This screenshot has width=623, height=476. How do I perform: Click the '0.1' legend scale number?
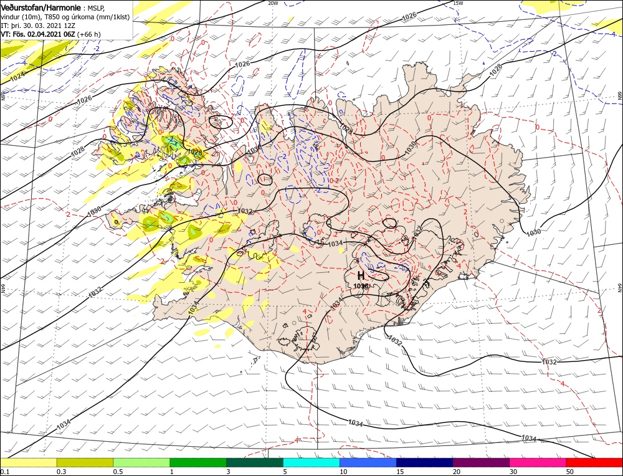point(4,471)
